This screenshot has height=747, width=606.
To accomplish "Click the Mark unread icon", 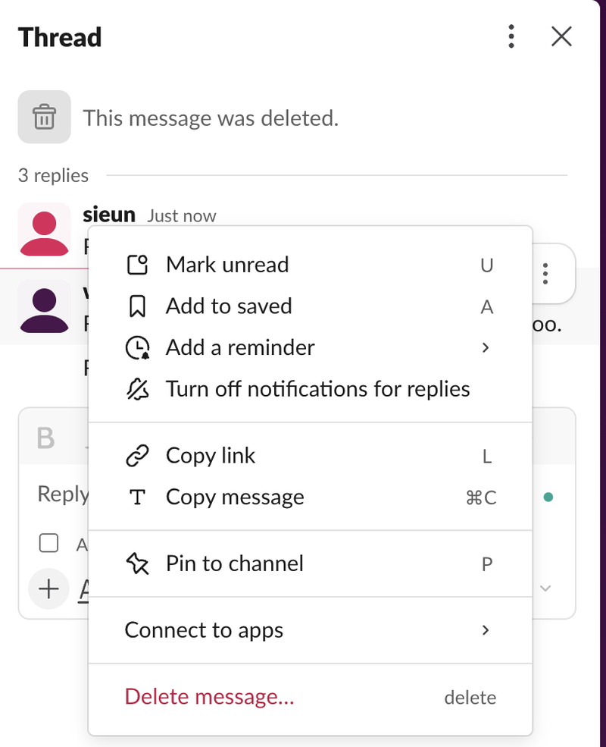I will tap(137, 265).
